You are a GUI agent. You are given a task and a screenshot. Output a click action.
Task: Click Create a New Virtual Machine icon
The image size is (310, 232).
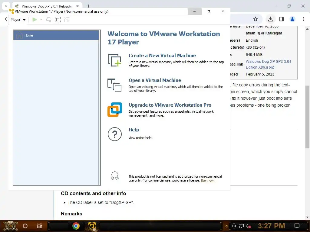[115, 60]
